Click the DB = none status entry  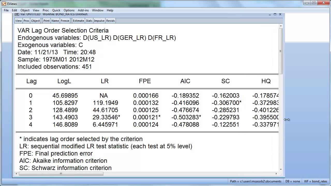coord(293,181)
